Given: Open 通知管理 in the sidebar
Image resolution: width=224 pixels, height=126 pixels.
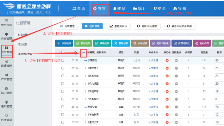Looking at the screenshot, I should (6, 104).
